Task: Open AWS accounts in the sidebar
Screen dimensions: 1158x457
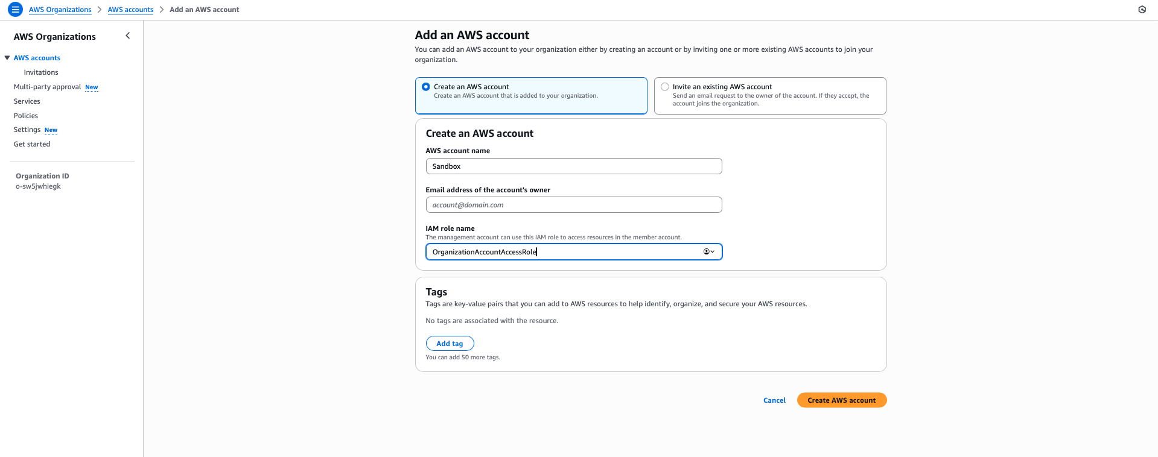Action: click(37, 58)
